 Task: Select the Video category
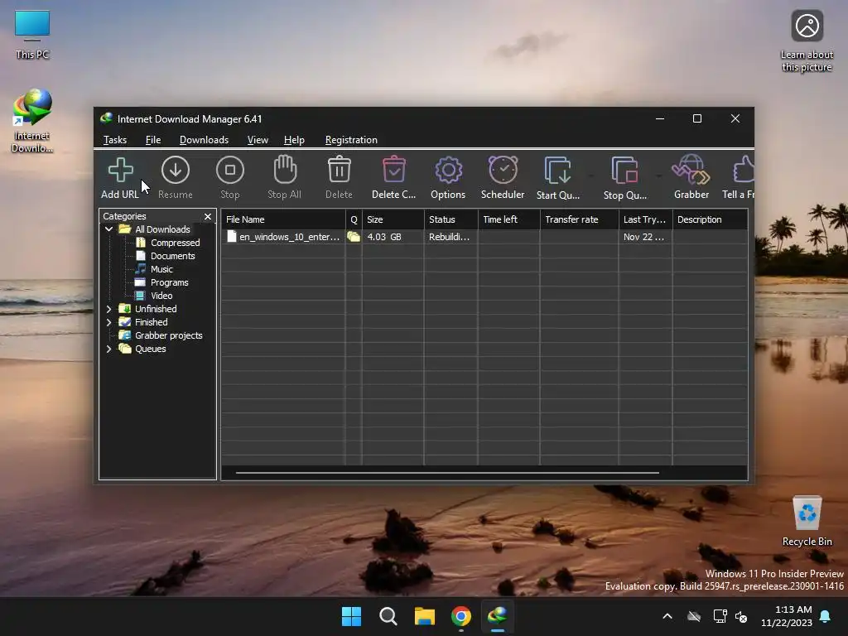click(x=161, y=296)
